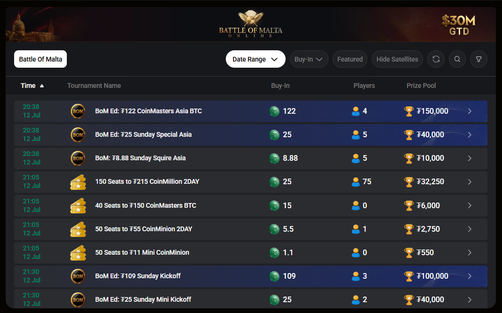Expand Sunday Kickoff row chevron
502x313 pixels.
click(470, 276)
